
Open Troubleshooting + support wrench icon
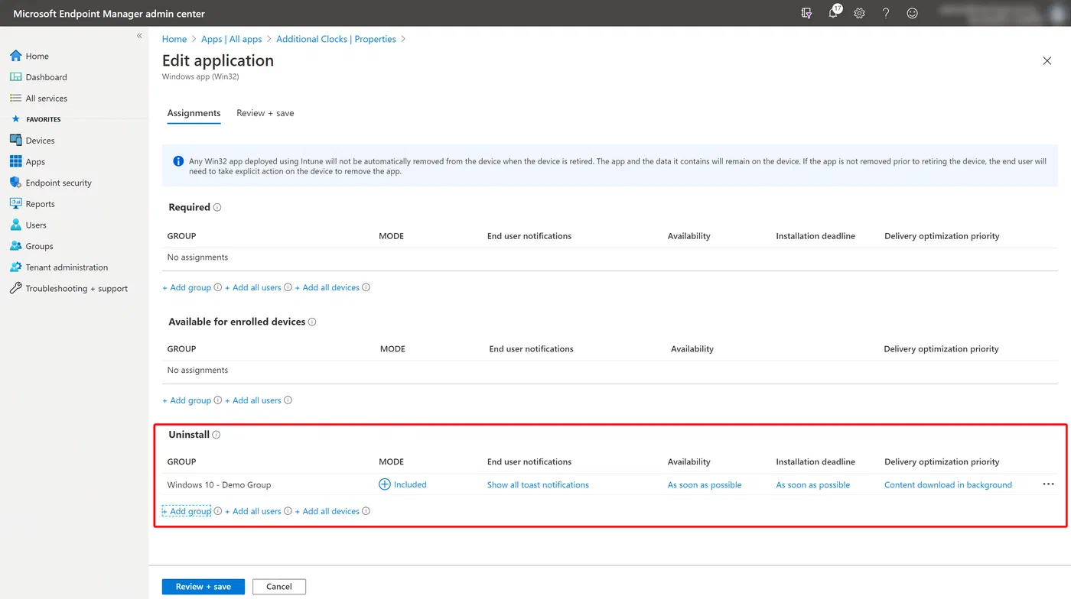[15, 289]
